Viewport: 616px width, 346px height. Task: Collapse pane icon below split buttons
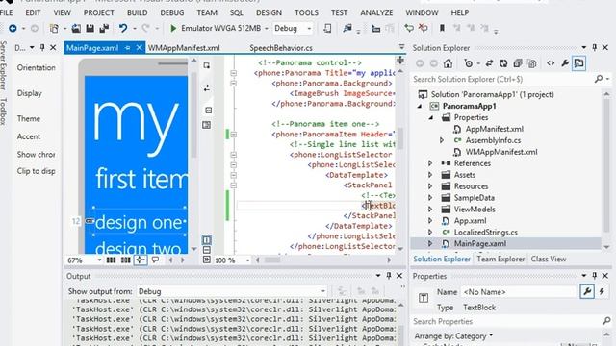tap(207, 259)
